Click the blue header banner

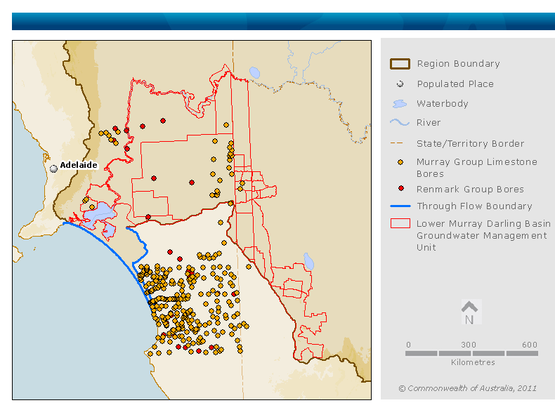(x=283, y=22)
